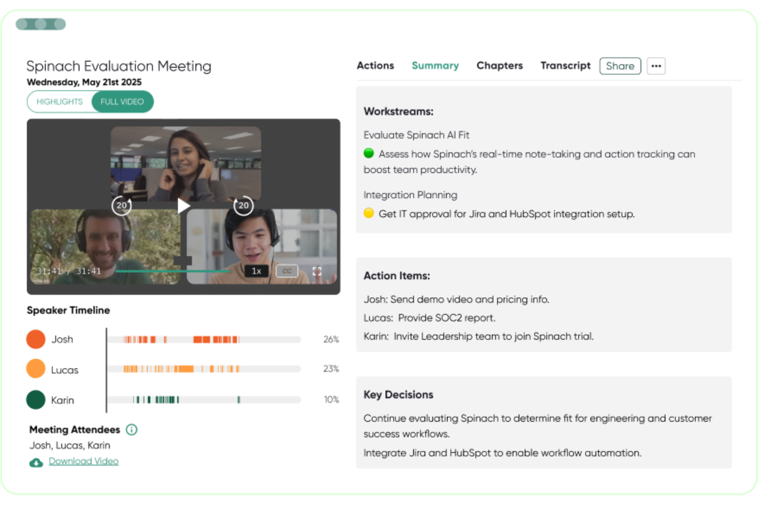Enter fullscreen video mode
758x505 pixels.
pyautogui.click(x=317, y=271)
